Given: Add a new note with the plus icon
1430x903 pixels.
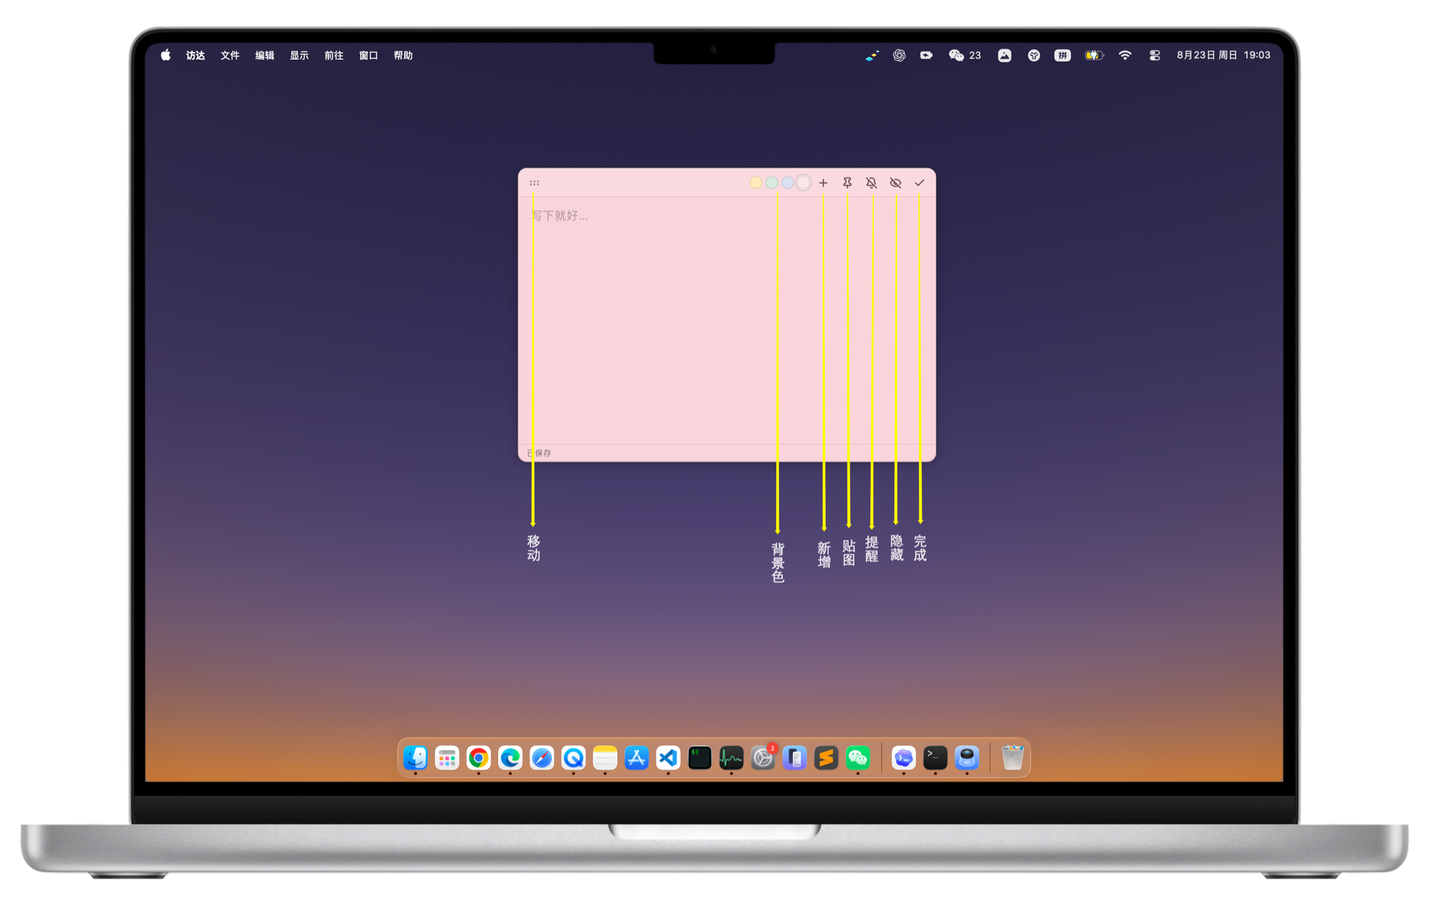Looking at the screenshot, I should point(824,183).
